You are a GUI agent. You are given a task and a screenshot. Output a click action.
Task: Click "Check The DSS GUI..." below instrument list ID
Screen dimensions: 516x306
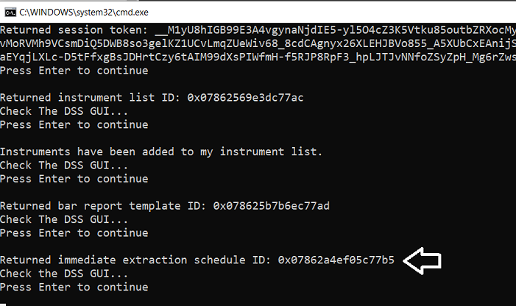[63, 111]
